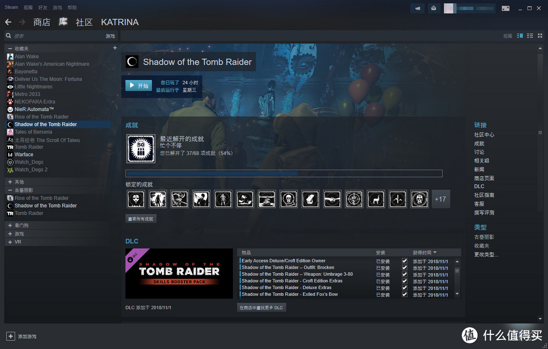
Task: Click the DLC list scroll down arrow
Action: point(457,294)
